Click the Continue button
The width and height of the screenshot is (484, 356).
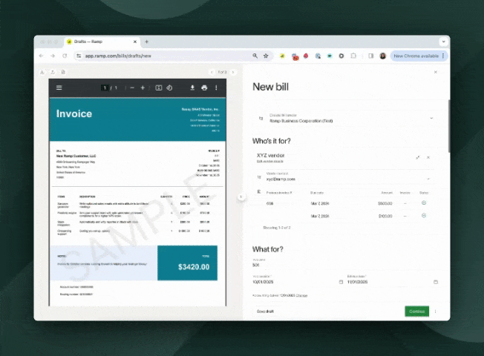click(x=416, y=311)
